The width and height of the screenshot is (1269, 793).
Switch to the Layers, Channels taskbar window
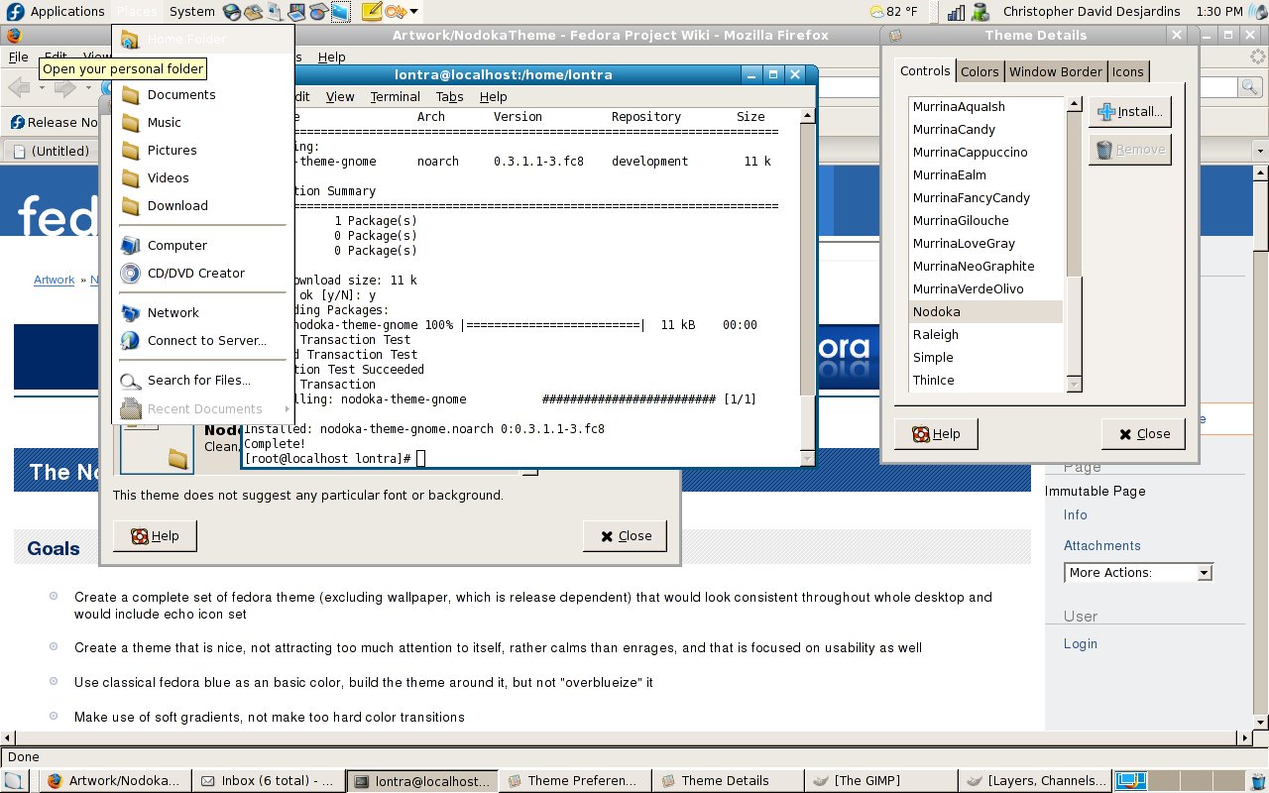point(1035,781)
